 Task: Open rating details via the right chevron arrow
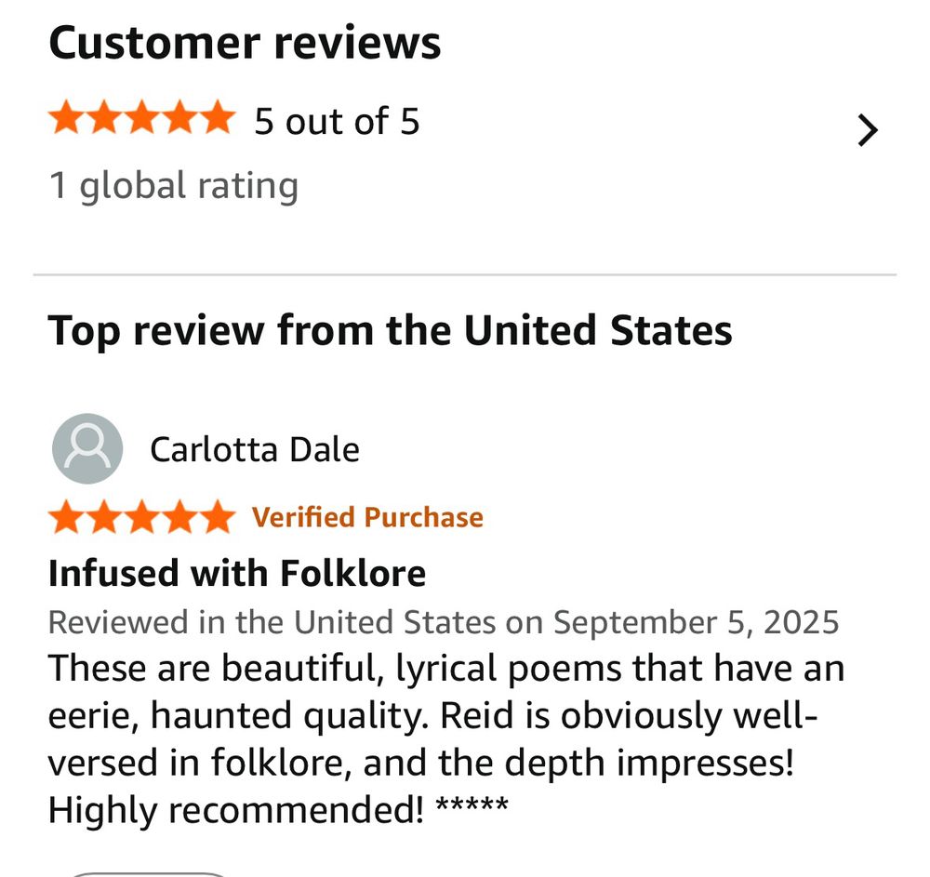[867, 131]
